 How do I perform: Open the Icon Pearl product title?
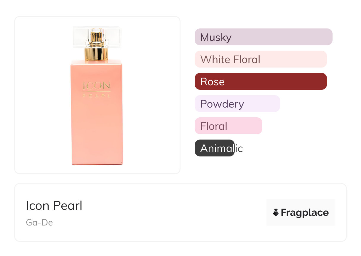coord(54,206)
